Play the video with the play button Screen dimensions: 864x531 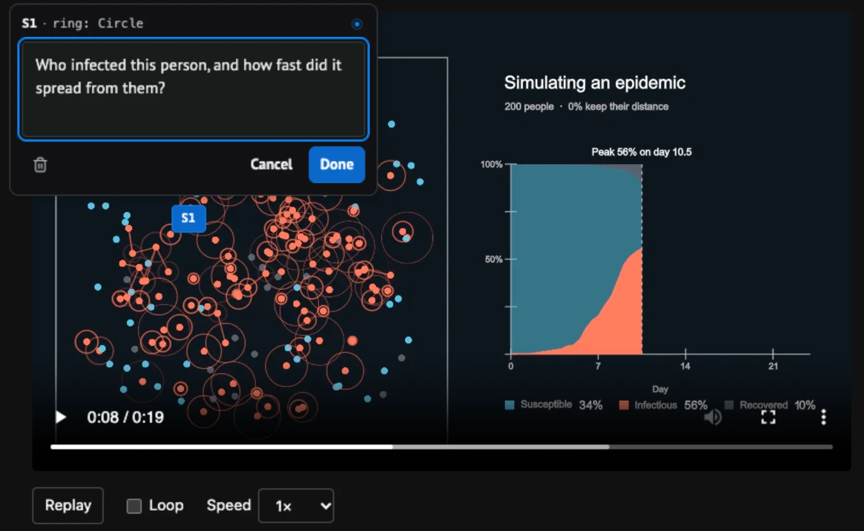[60, 417]
